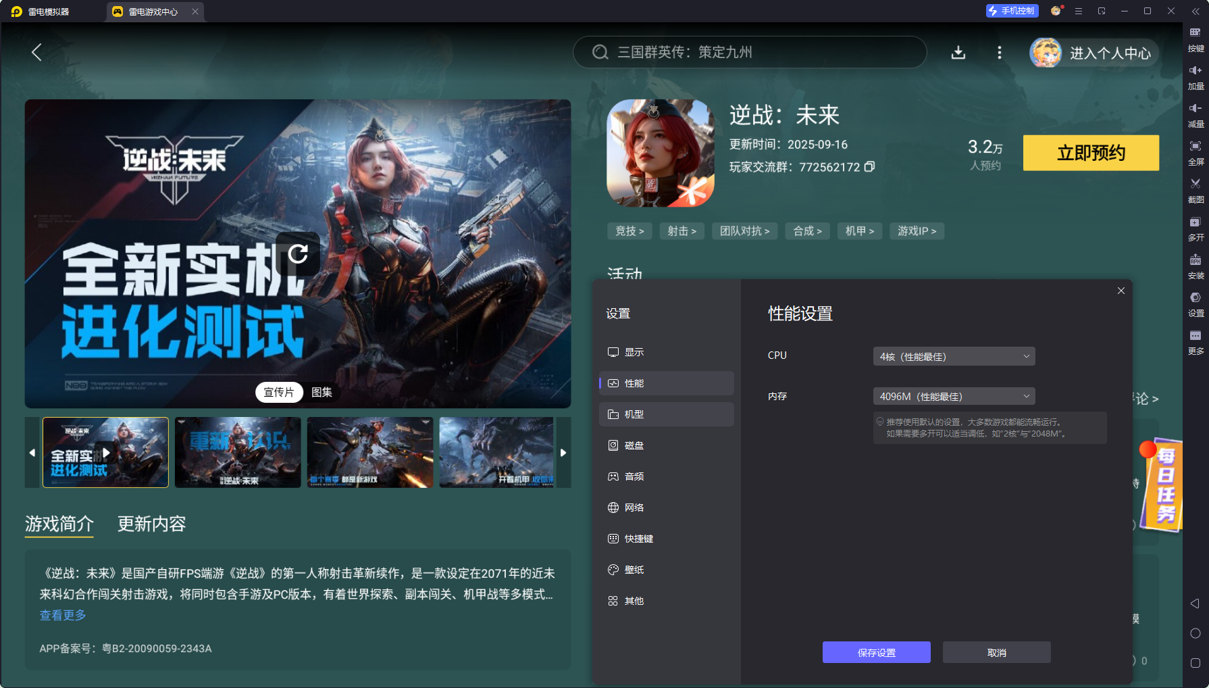Click the 合成 > genre tag
The image size is (1209, 688).
point(808,231)
